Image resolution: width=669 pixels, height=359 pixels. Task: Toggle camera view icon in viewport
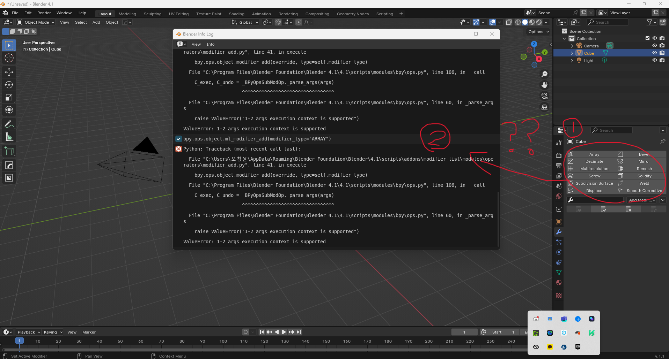544,96
